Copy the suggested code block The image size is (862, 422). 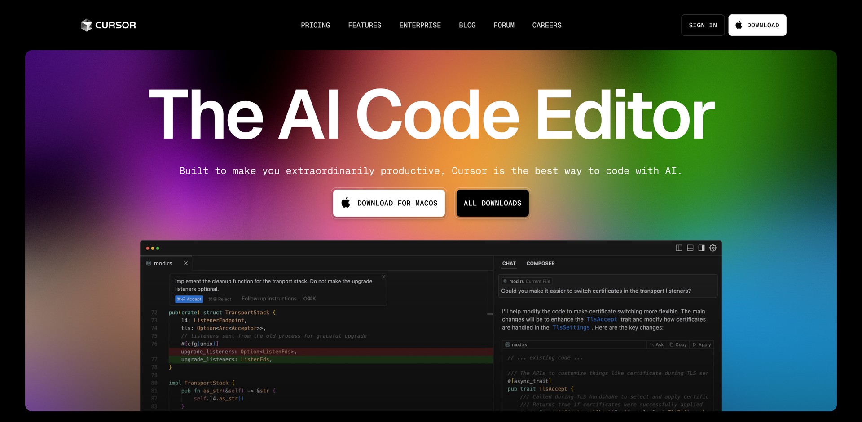click(678, 345)
